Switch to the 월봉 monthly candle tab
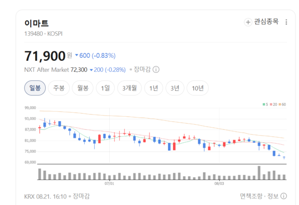This screenshot has height=205, width=299. click(x=83, y=88)
